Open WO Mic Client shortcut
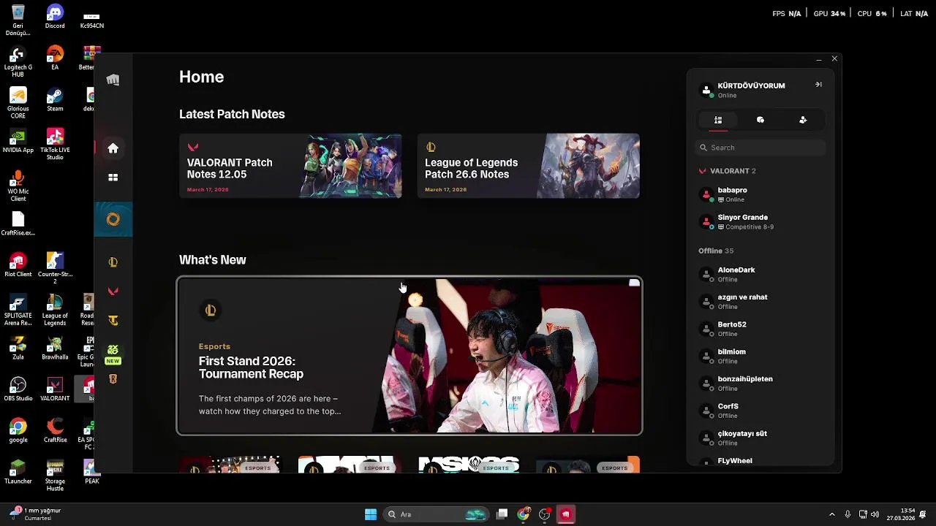The height and width of the screenshot is (526, 936). pos(18,186)
